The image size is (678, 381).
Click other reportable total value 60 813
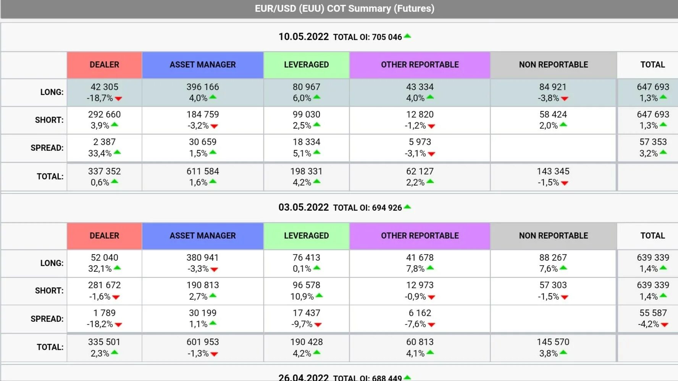420,342
